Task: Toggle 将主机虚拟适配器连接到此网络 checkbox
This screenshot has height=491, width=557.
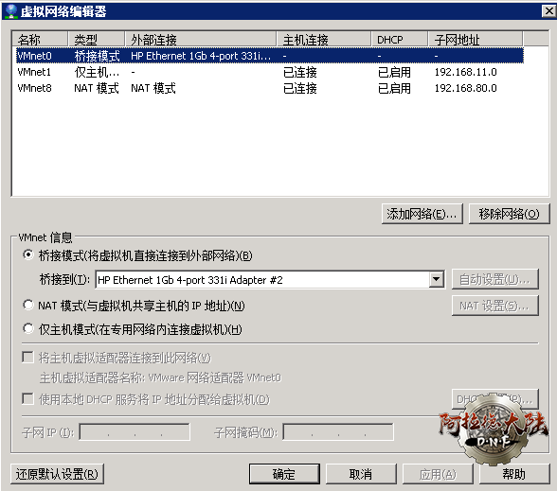Action: tap(27, 357)
